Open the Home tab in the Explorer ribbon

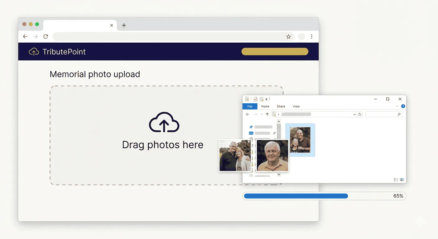click(265, 106)
